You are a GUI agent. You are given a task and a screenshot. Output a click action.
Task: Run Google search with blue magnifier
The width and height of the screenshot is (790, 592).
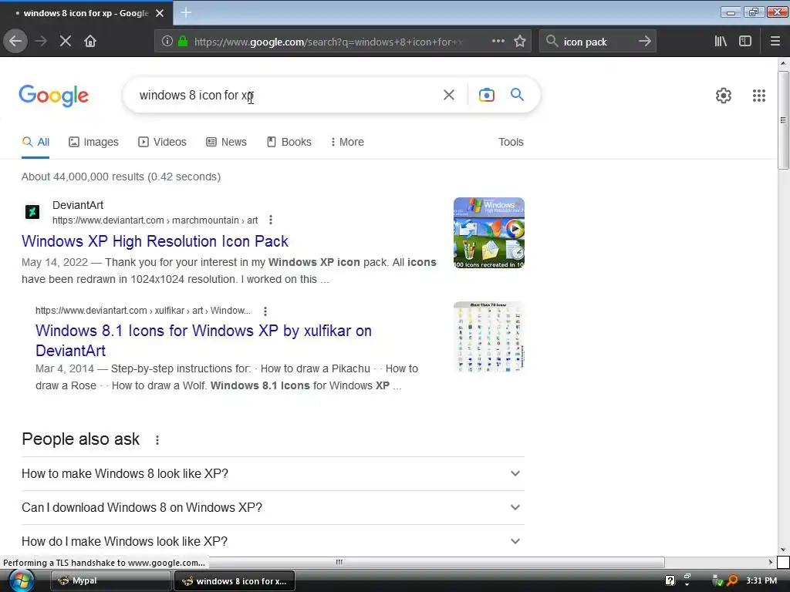coord(517,95)
